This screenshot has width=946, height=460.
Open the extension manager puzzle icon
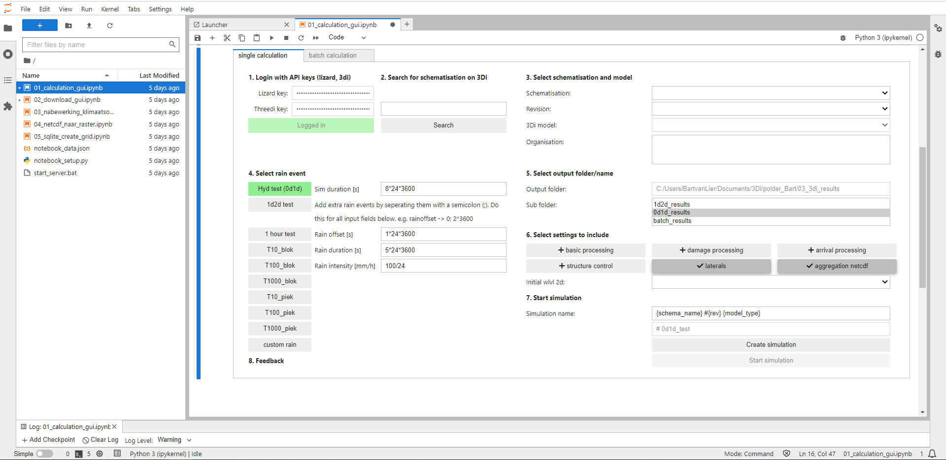[8, 106]
